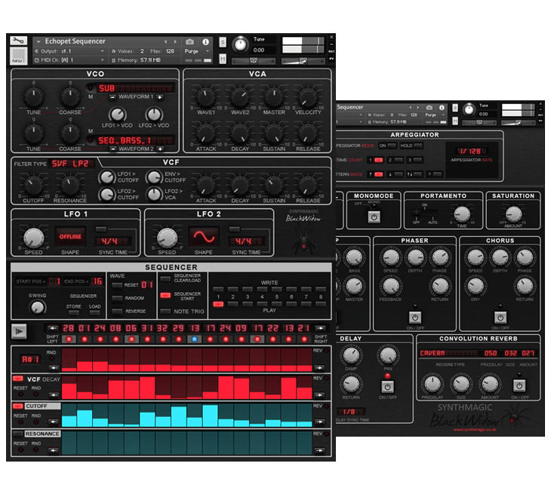Image resolution: width=551 pixels, height=494 pixels.
Task: Click right arrow in Cutoff row
Action: coord(319,422)
